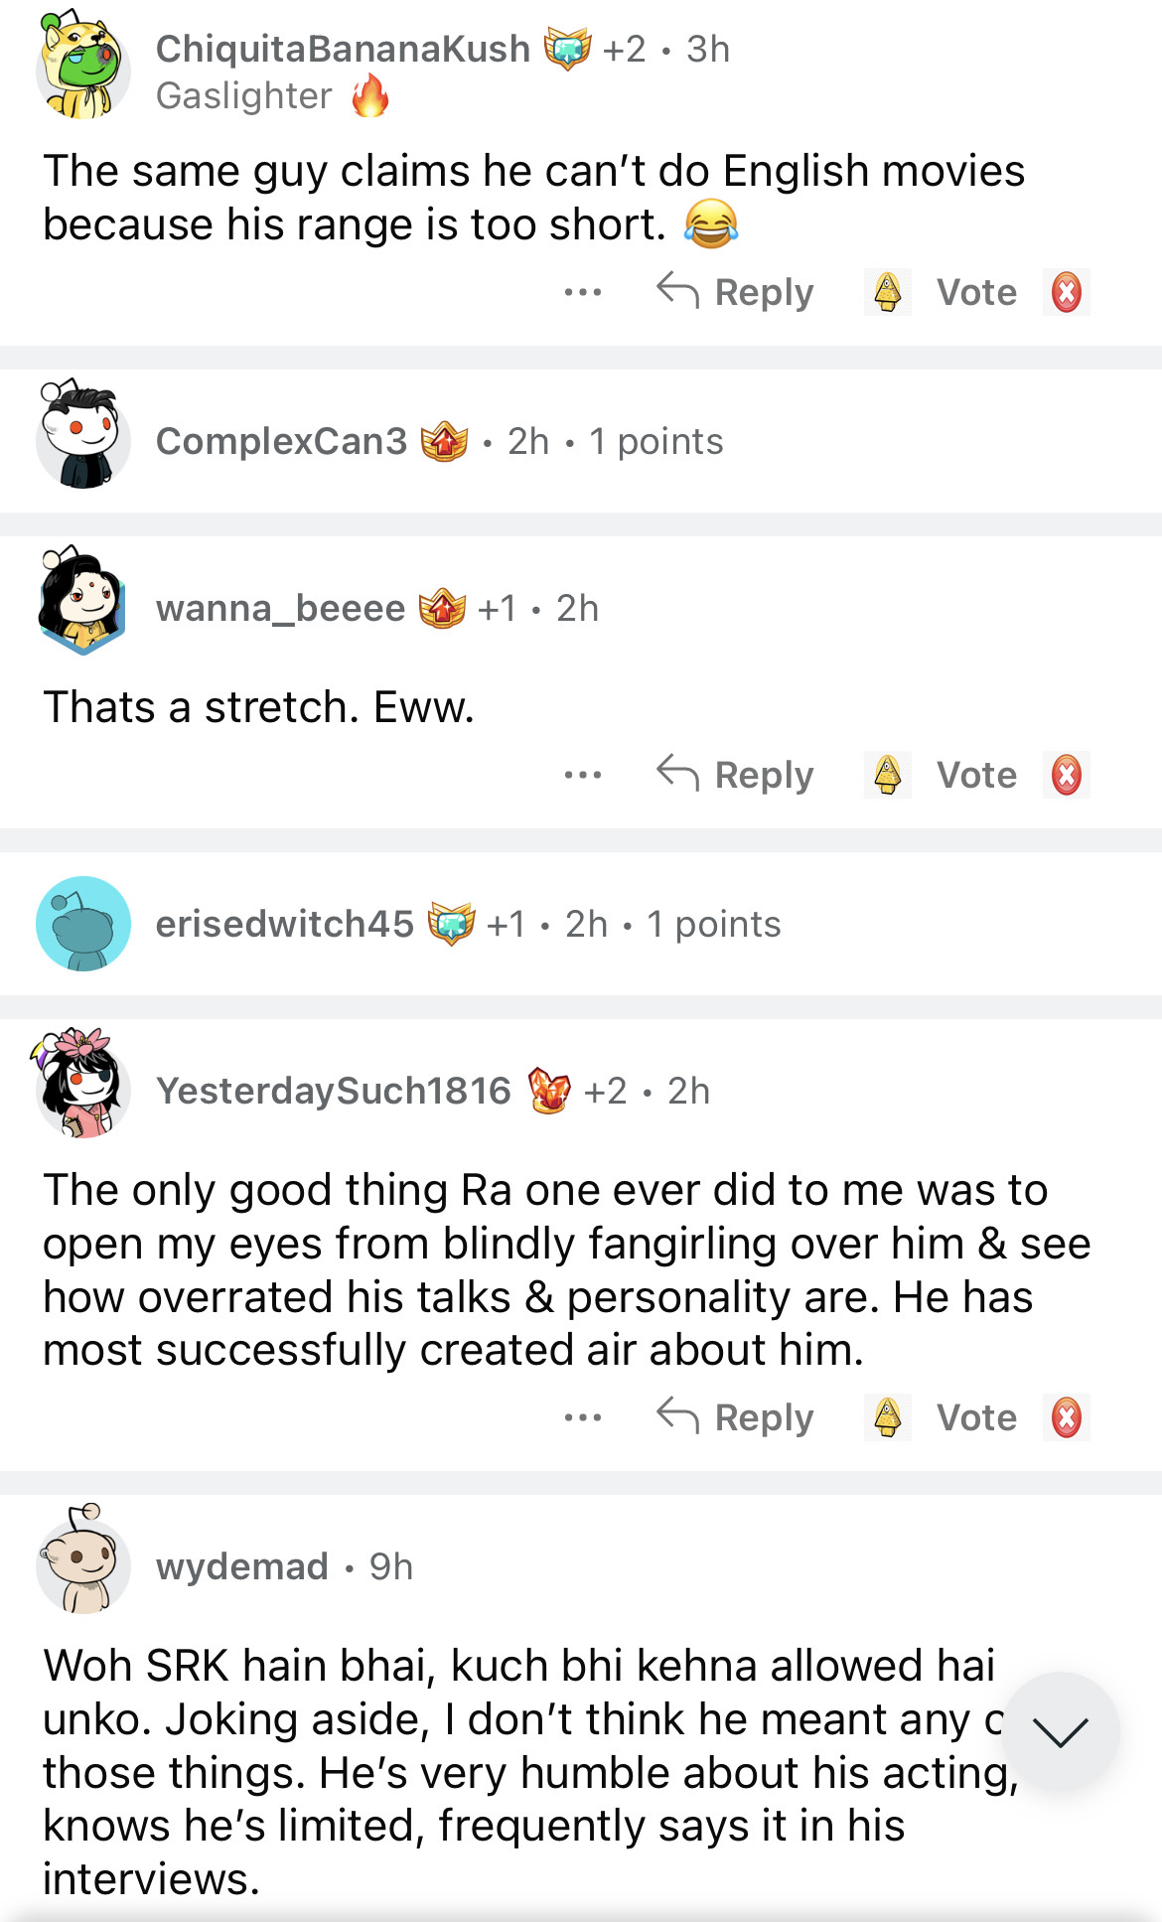Reply to the 'Thats a stretch. Eww.' comment
Screen dimensions: 1162x1922
tap(736, 775)
